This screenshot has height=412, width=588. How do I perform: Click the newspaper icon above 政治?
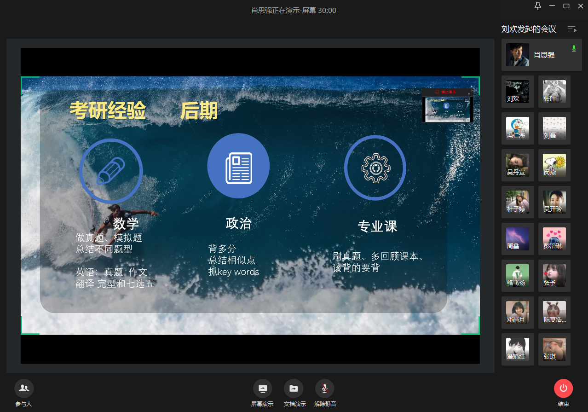(238, 166)
